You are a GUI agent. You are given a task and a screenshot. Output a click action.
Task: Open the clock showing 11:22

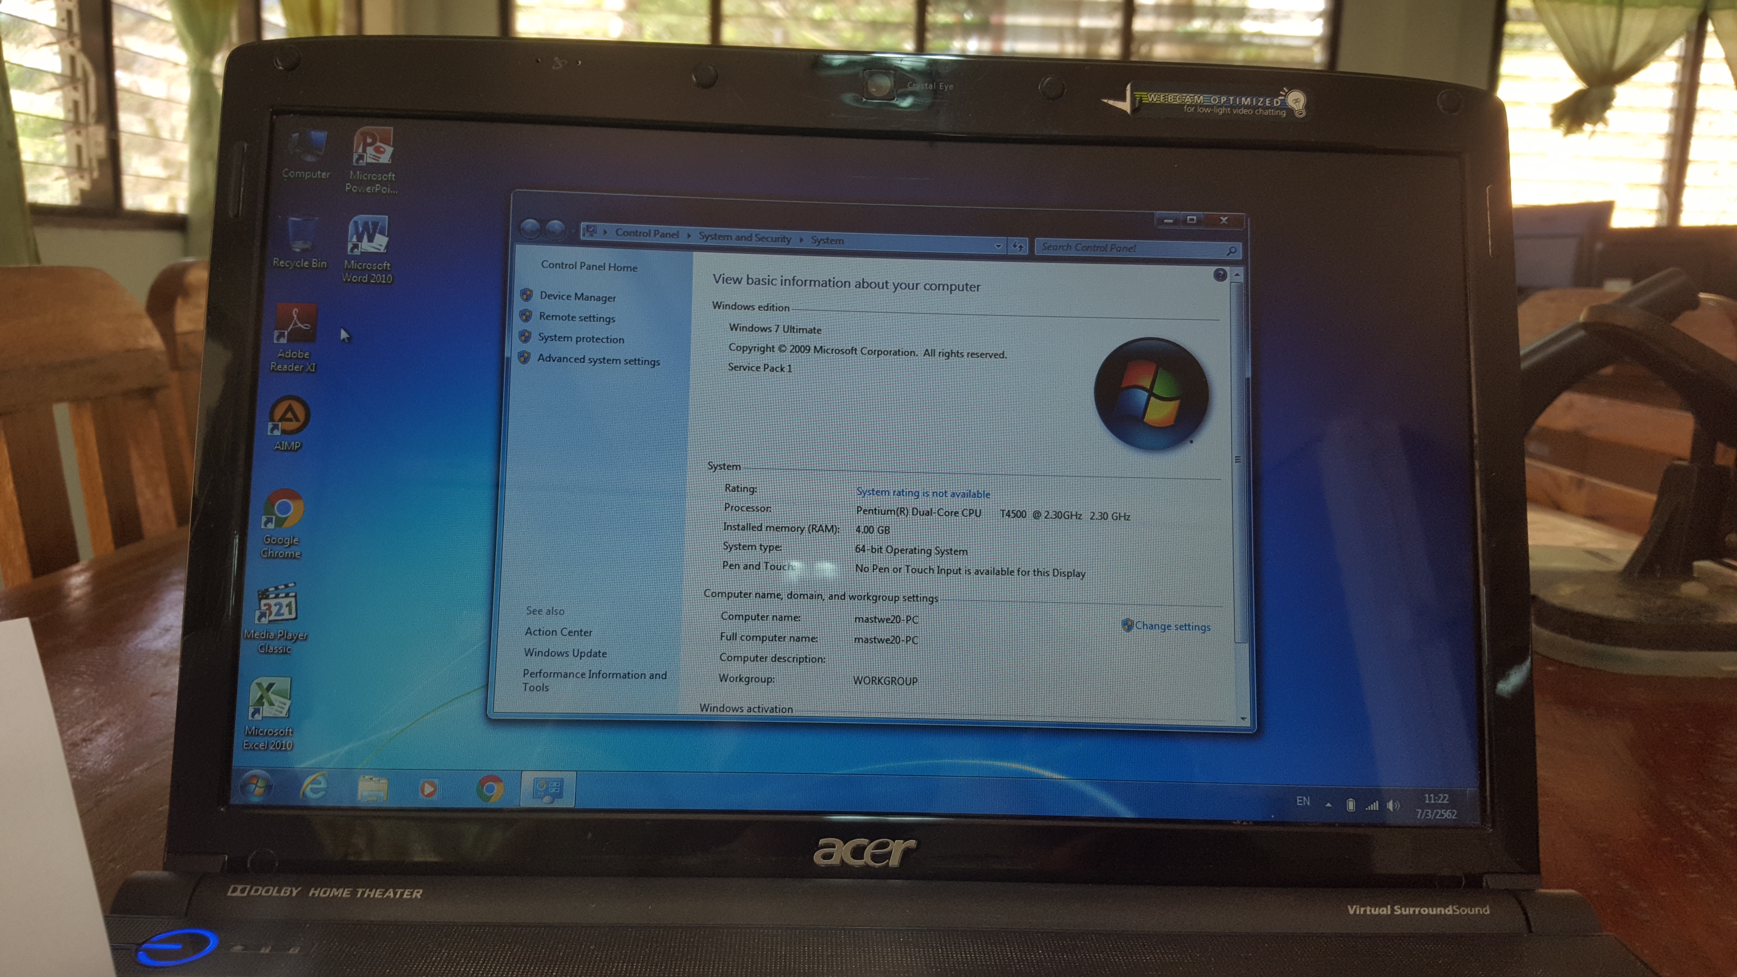coord(1436,806)
